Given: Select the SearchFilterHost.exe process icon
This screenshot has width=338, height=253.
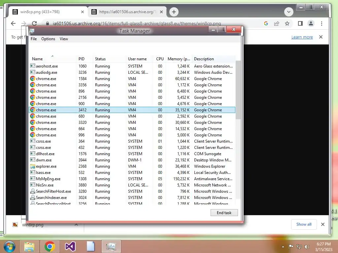Looking at the screenshot, I should (x=33, y=191).
